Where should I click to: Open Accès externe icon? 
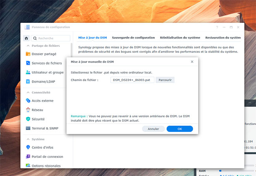point(28,100)
